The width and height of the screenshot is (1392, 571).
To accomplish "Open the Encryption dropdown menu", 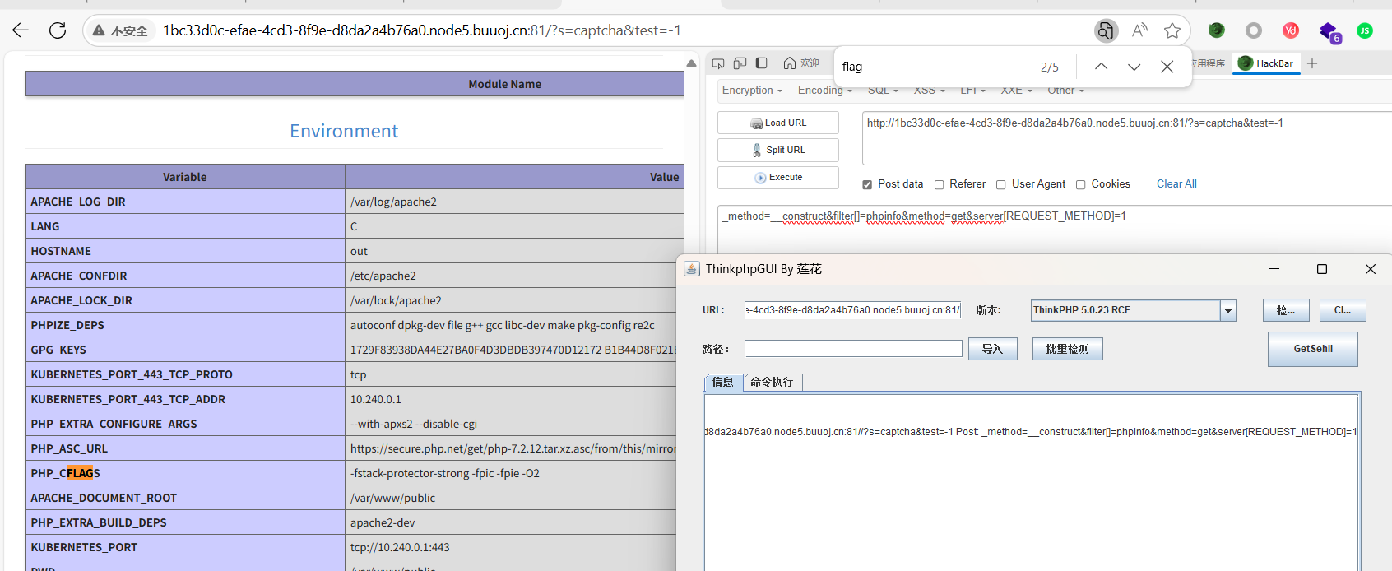I will coord(752,91).
